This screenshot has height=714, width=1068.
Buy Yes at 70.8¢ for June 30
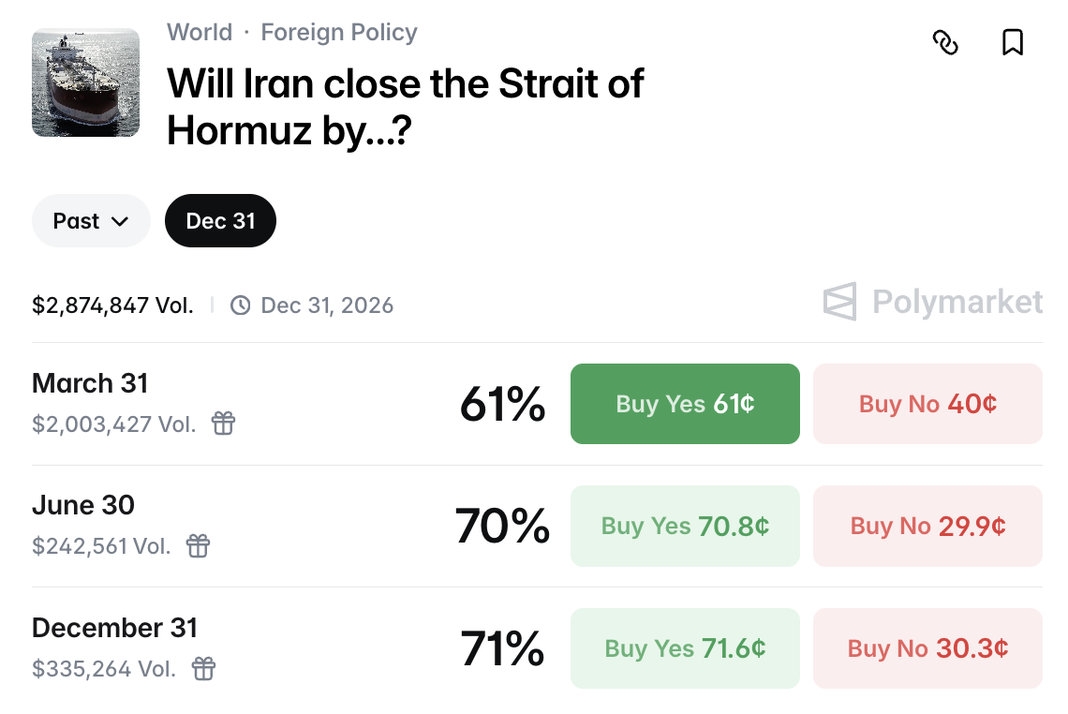[x=685, y=526]
